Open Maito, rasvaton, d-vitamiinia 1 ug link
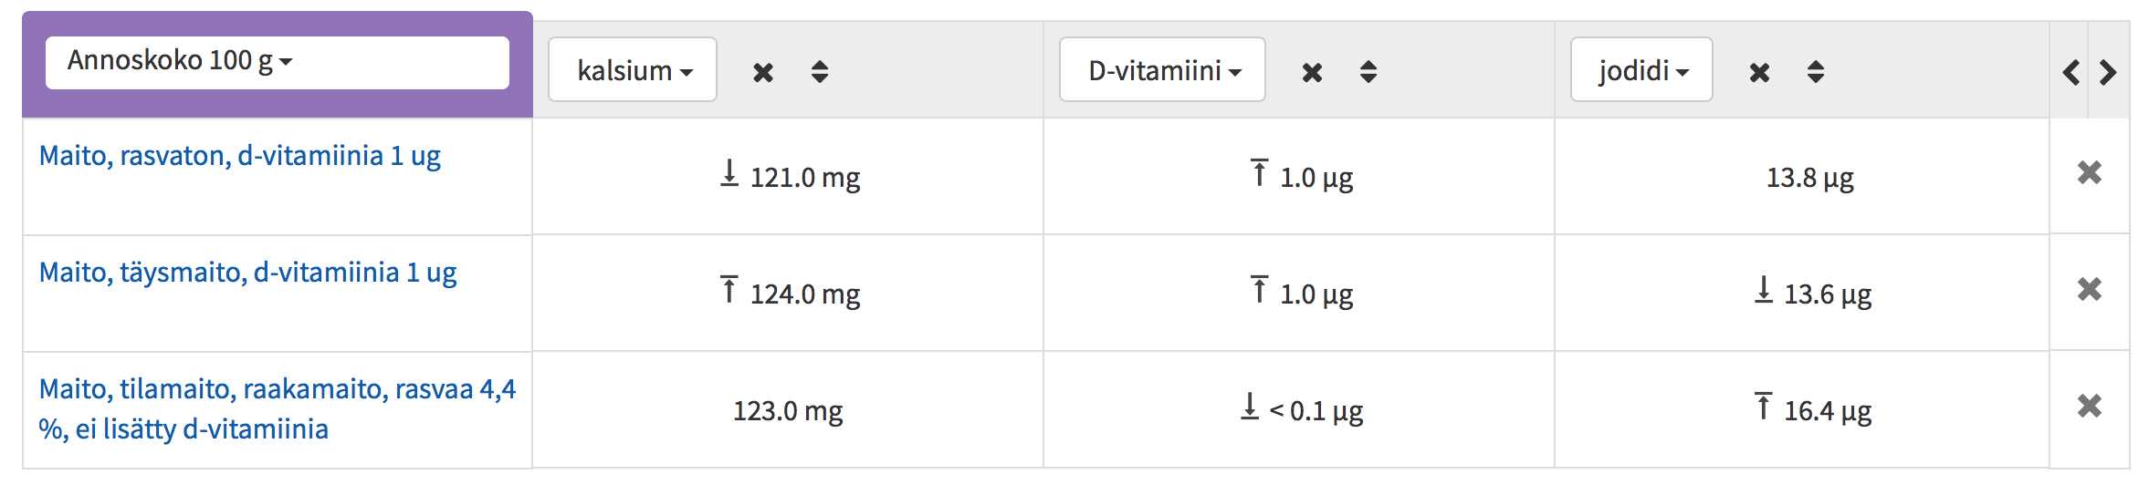This screenshot has height=485, width=2149. (x=239, y=156)
